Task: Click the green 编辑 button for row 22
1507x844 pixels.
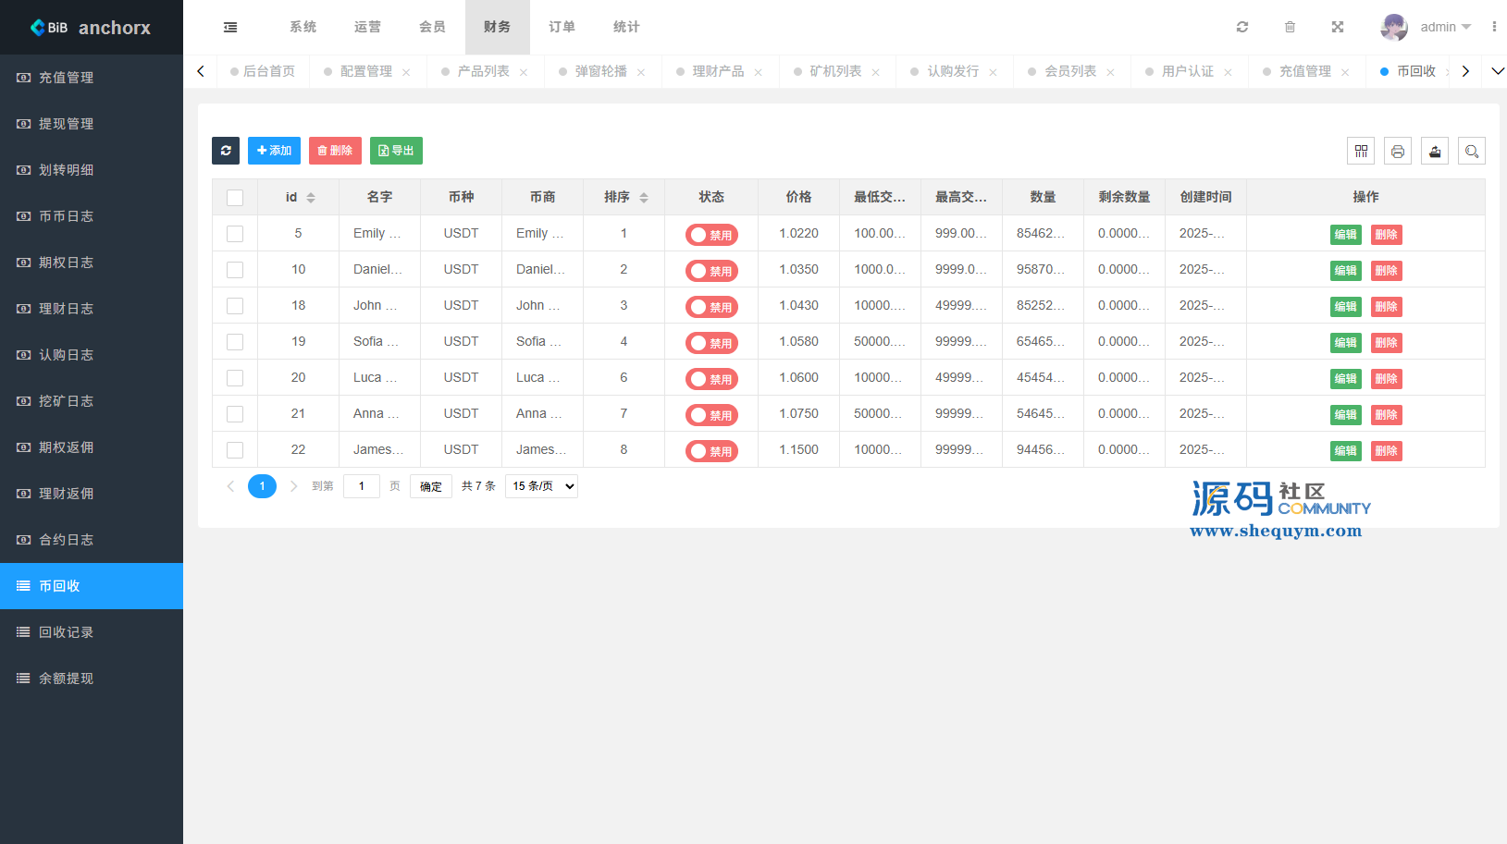Action: click(1345, 451)
